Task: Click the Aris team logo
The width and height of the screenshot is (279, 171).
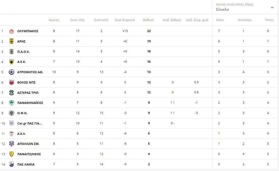Action: tap(11, 41)
